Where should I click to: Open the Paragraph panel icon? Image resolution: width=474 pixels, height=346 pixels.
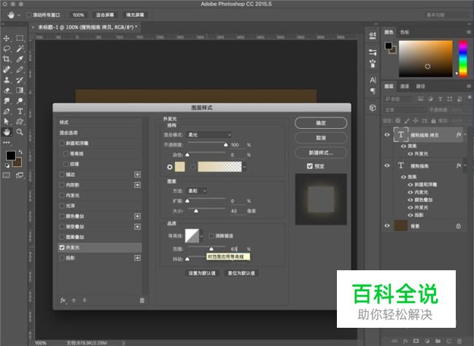(x=373, y=91)
